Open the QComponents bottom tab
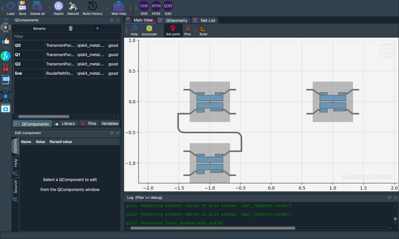Screen dimensions: 399x239 pos(32,123)
